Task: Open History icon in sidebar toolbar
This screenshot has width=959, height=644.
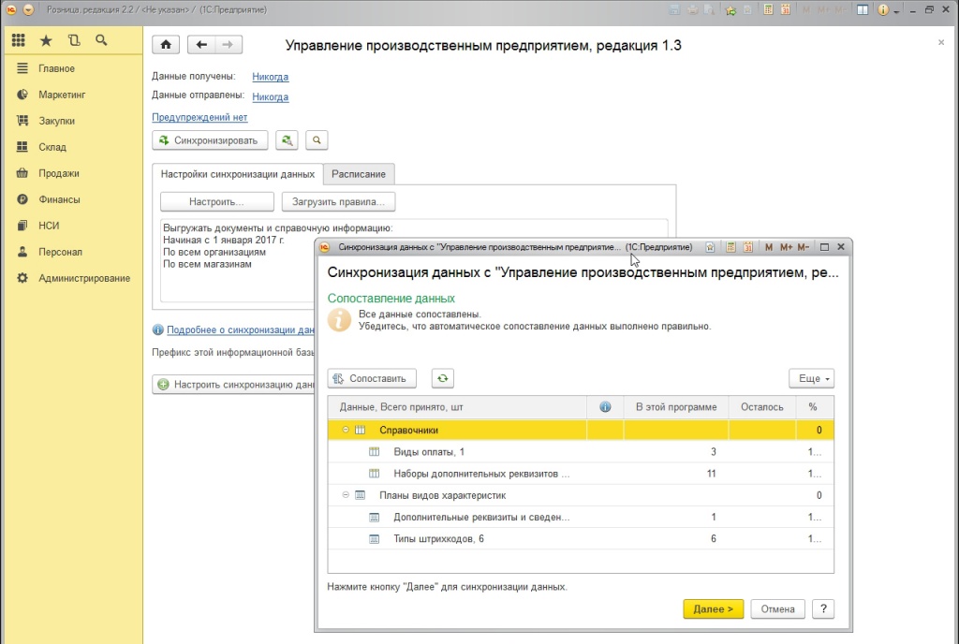Action: (x=74, y=41)
